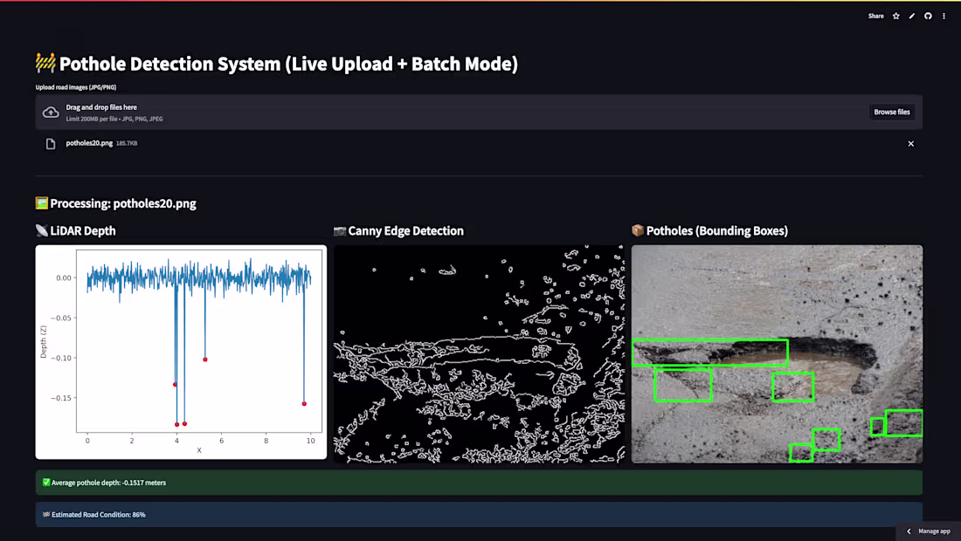This screenshot has width=961, height=541.
Task: Remove potholes20.png with the X
Action: click(910, 144)
